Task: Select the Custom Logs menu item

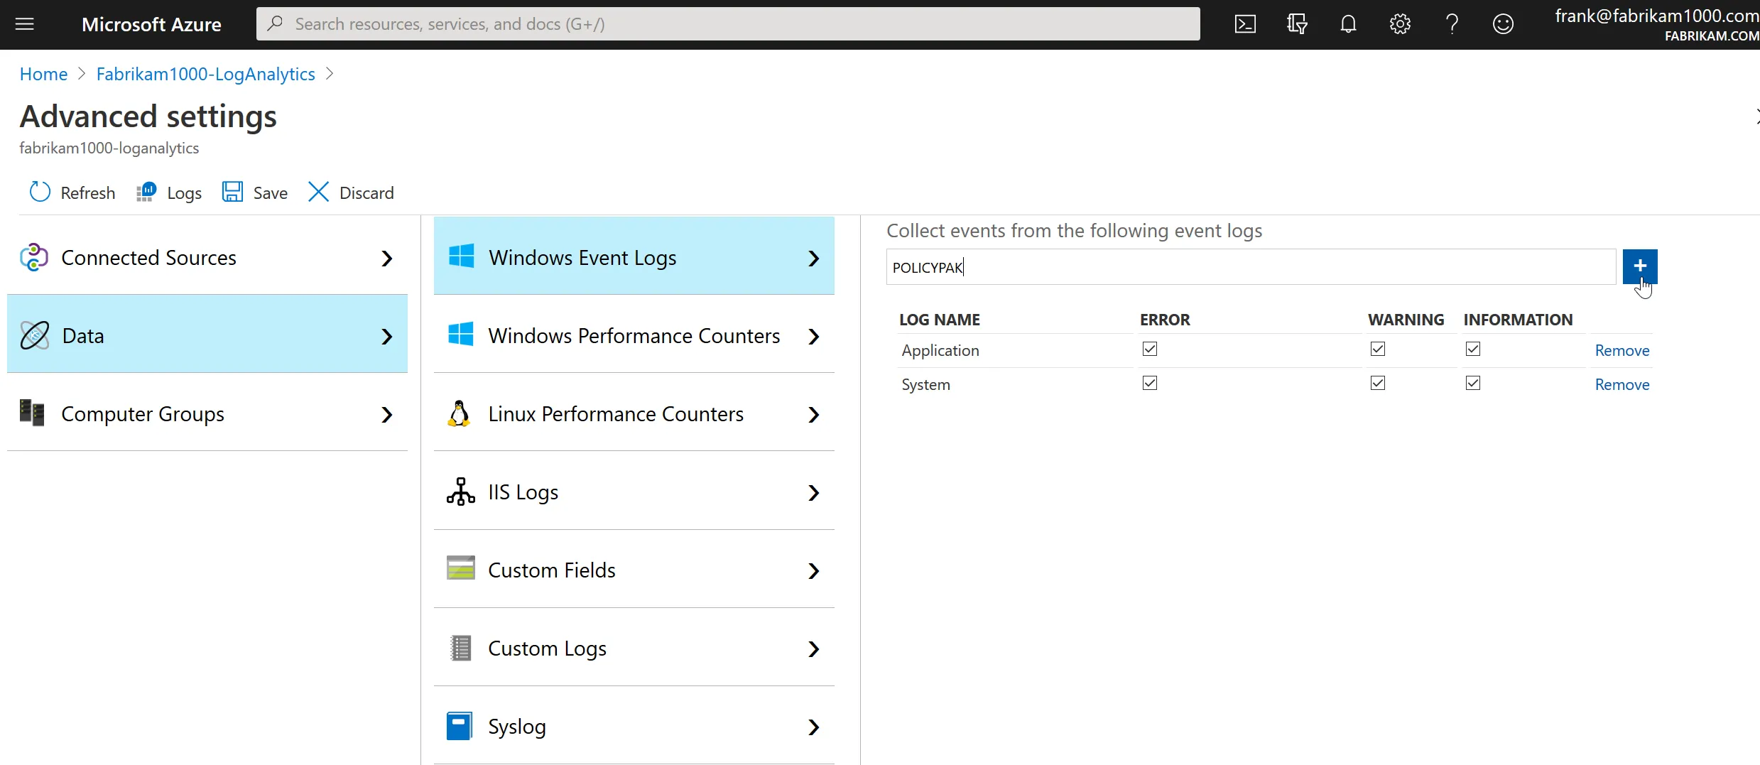Action: (634, 649)
